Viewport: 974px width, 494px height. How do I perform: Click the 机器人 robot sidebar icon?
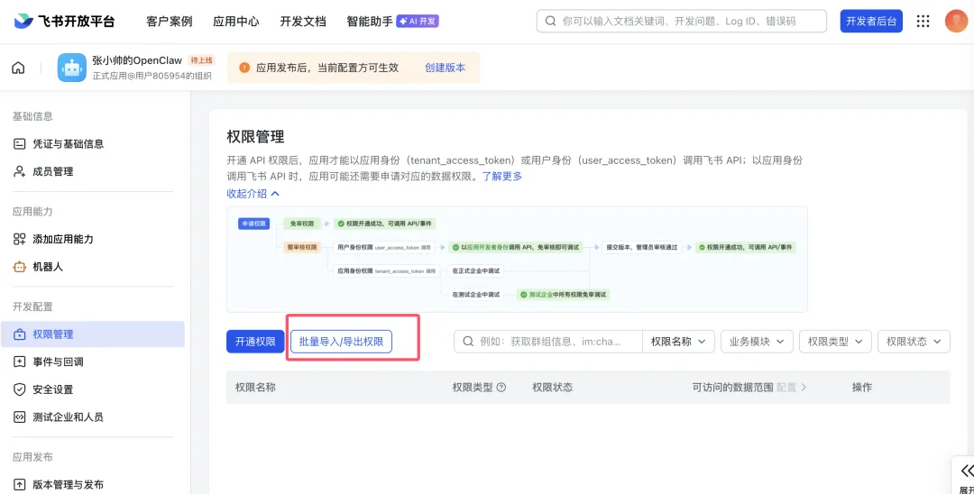[x=19, y=267]
